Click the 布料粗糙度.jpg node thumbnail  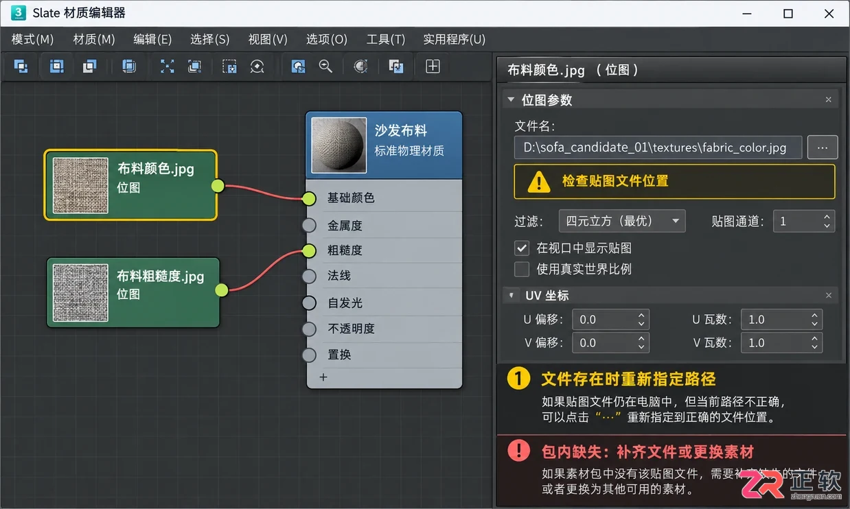coord(81,292)
